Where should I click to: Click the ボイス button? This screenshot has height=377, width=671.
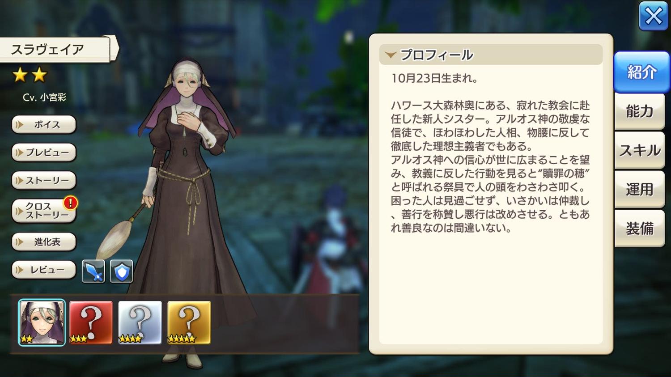[44, 125]
